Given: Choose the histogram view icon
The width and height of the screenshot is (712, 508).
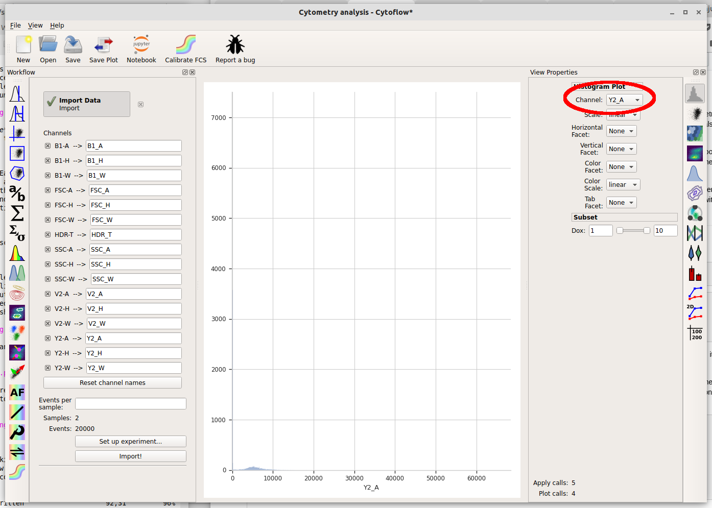Looking at the screenshot, I should pyautogui.click(x=695, y=93).
